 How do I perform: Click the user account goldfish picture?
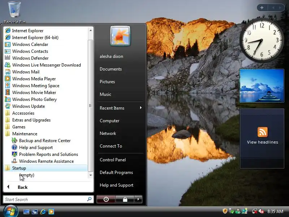click(120, 36)
